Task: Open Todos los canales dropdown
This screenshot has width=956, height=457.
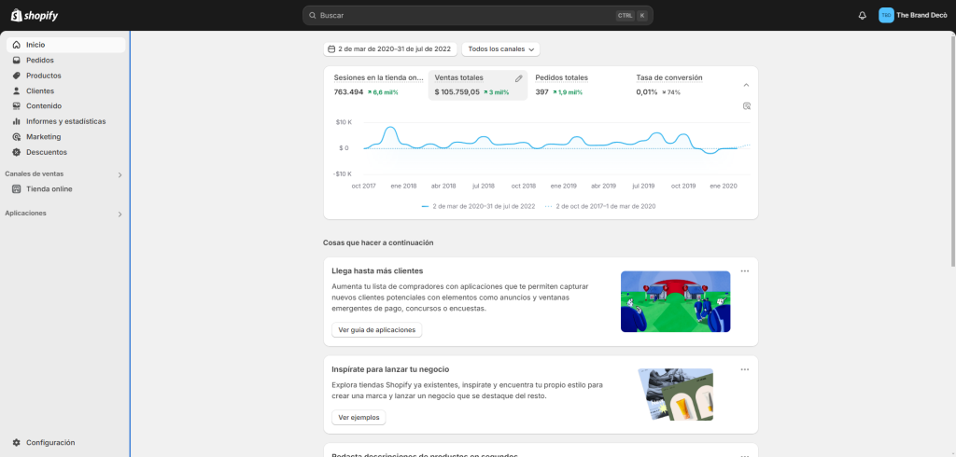Action: click(x=500, y=49)
